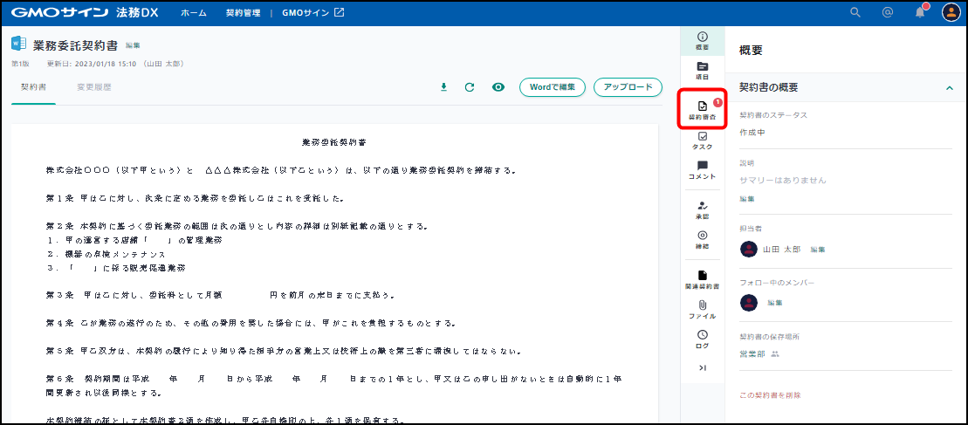The image size is (968, 425).
Task: Open the タスク sidebar panel
Action: pyautogui.click(x=703, y=141)
